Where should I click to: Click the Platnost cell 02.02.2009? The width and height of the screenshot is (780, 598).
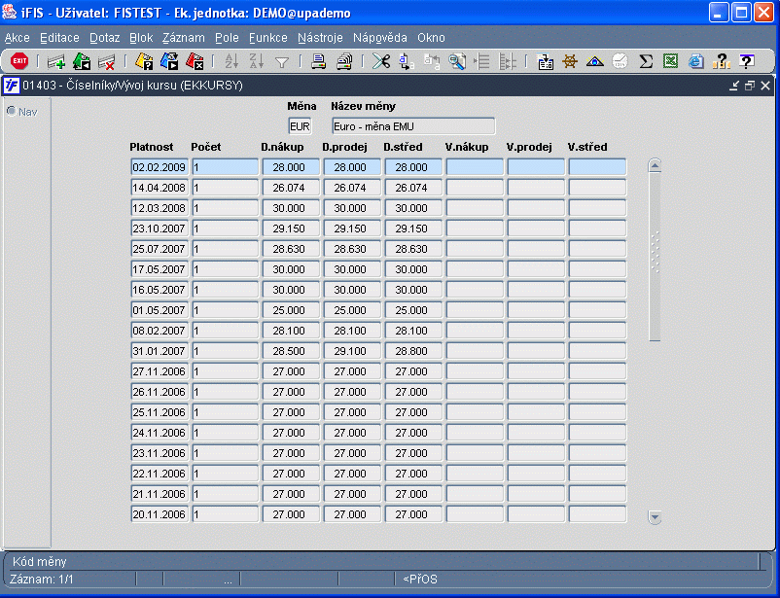coord(160,167)
